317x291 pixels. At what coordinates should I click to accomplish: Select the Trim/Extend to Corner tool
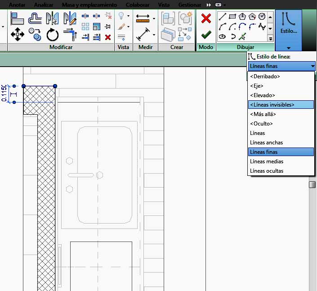(x=70, y=34)
